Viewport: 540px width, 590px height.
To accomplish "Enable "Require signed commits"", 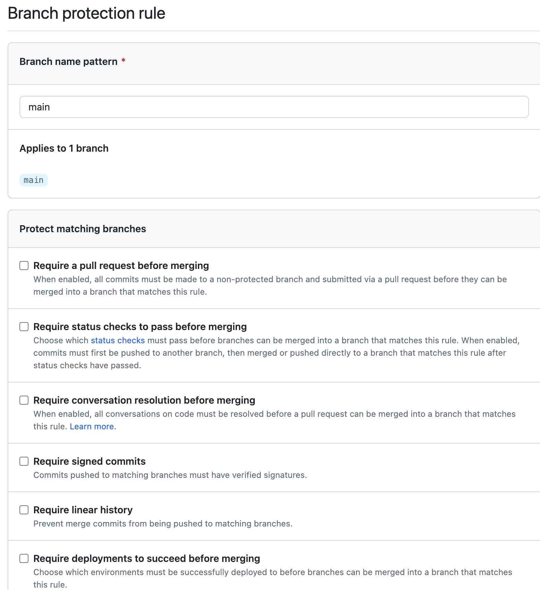I will point(24,461).
